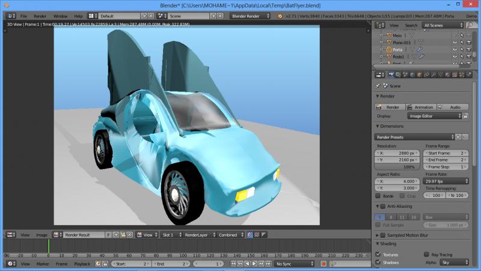This screenshot has width=481, height=271.
Task: Click the play animation button in timeline
Action: (x=254, y=264)
